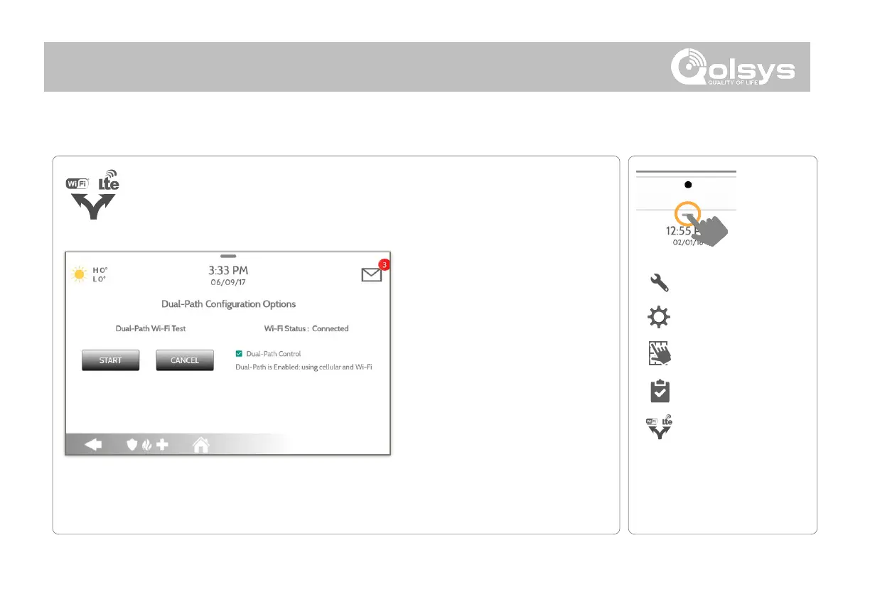Tap the fire flame emergency icon
870x614 pixels.
pos(146,445)
